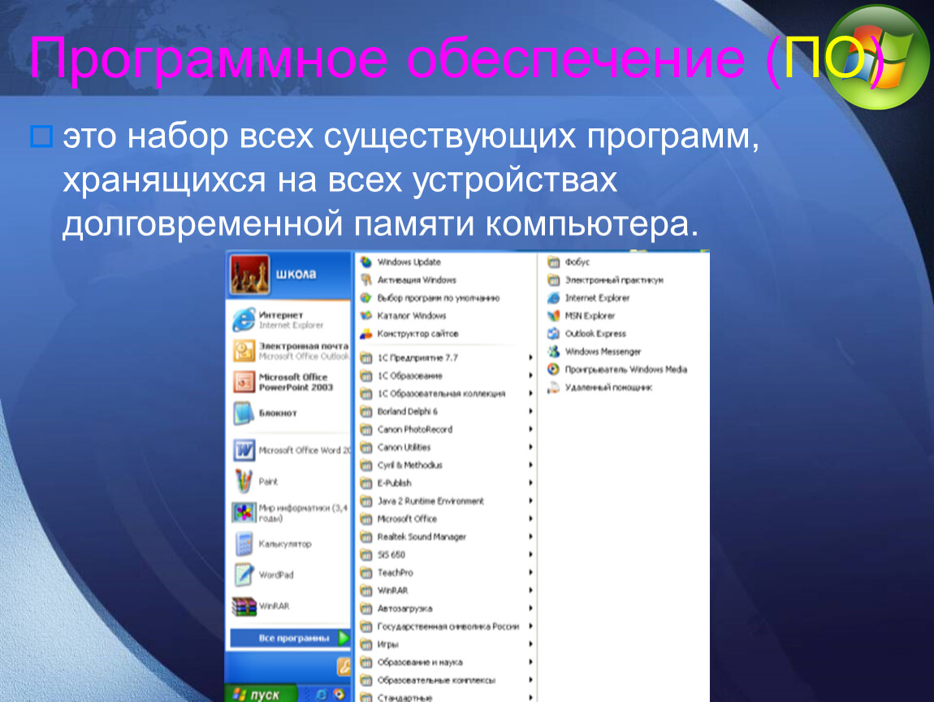Open the Paint application icon
The image size is (934, 702).
click(244, 481)
